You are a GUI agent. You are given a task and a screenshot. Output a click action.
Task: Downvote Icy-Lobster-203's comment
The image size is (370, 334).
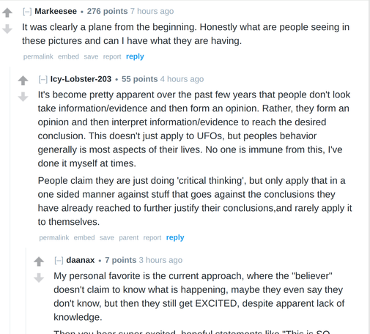coord(23,97)
